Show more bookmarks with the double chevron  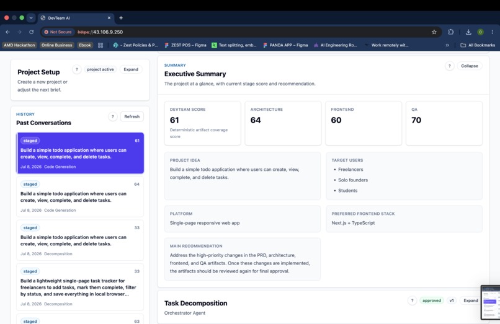pyautogui.click(x=447, y=45)
